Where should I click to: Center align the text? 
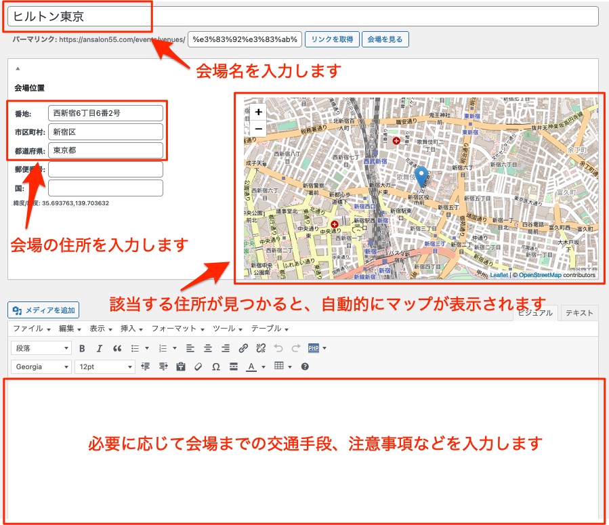coord(208,348)
